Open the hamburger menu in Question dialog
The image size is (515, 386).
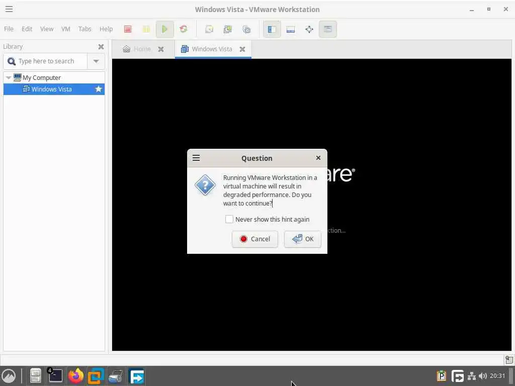(x=196, y=158)
